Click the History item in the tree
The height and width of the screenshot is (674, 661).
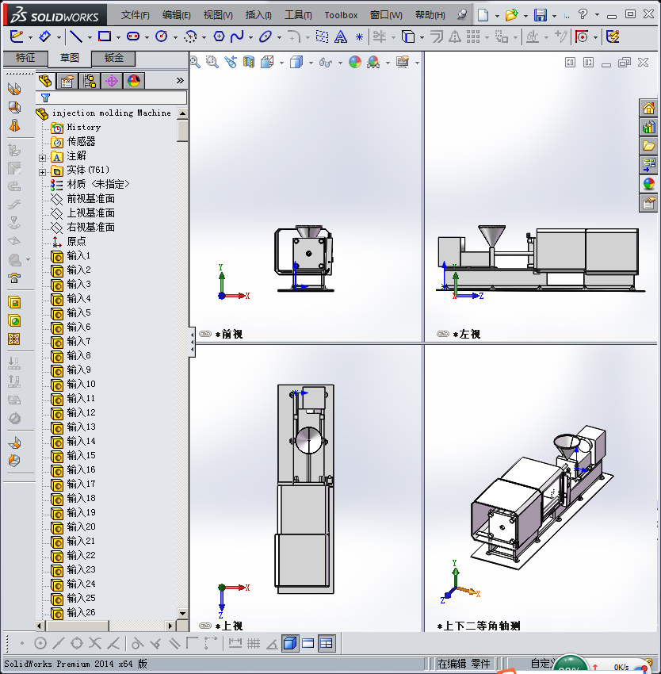pos(84,127)
